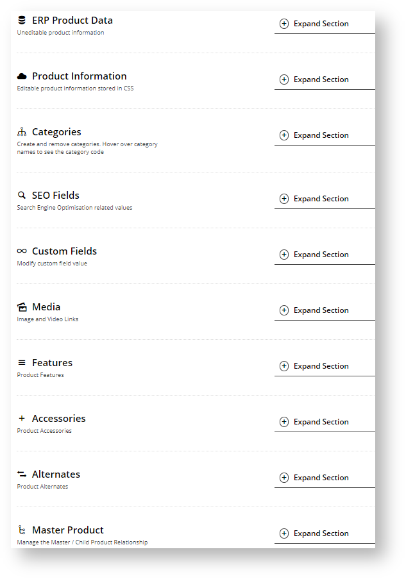
Task: Click the Alternates section heading text
Action: tap(56, 474)
